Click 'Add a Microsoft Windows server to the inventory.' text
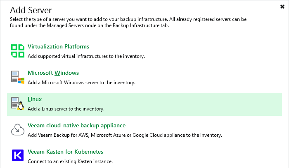Image resolution: width=289 pixels, height=168 pixels. (81, 83)
